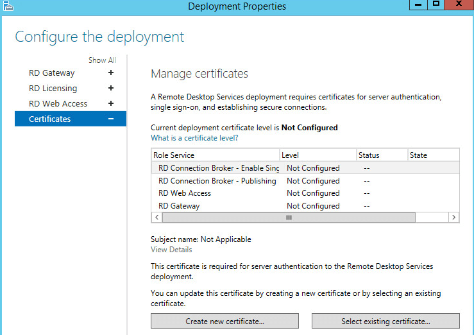The width and height of the screenshot is (474, 335).
Task: Open the RD Gateway settings page
Action: pyautogui.click(x=51, y=73)
